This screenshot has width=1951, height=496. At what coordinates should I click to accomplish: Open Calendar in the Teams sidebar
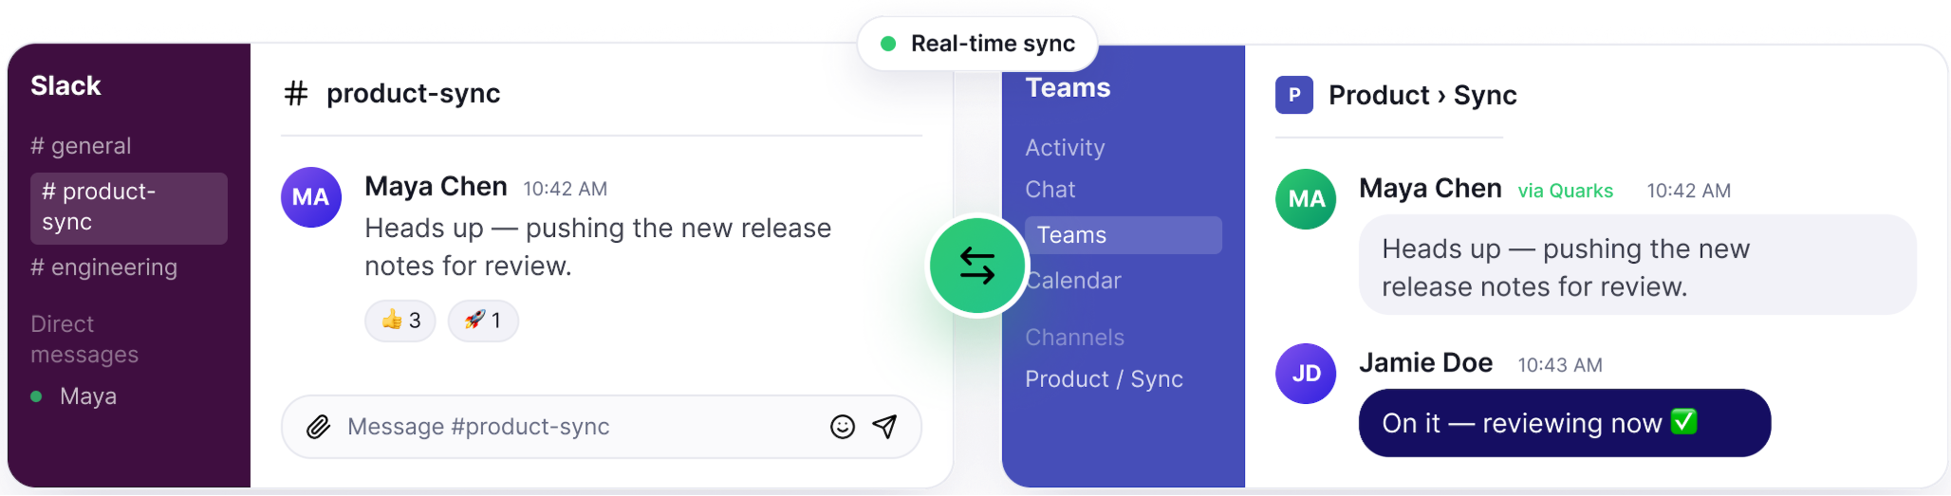(1073, 281)
